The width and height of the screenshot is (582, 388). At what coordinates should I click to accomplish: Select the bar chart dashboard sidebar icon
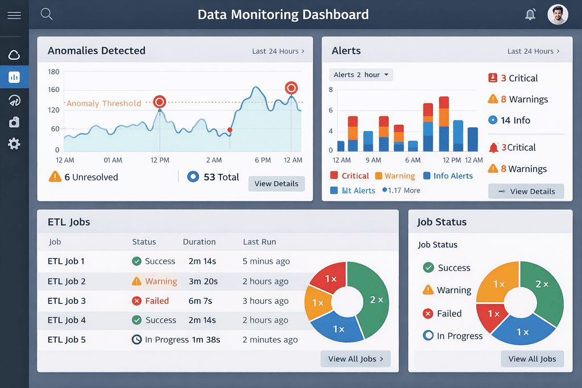pyautogui.click(x=14, y=77)
